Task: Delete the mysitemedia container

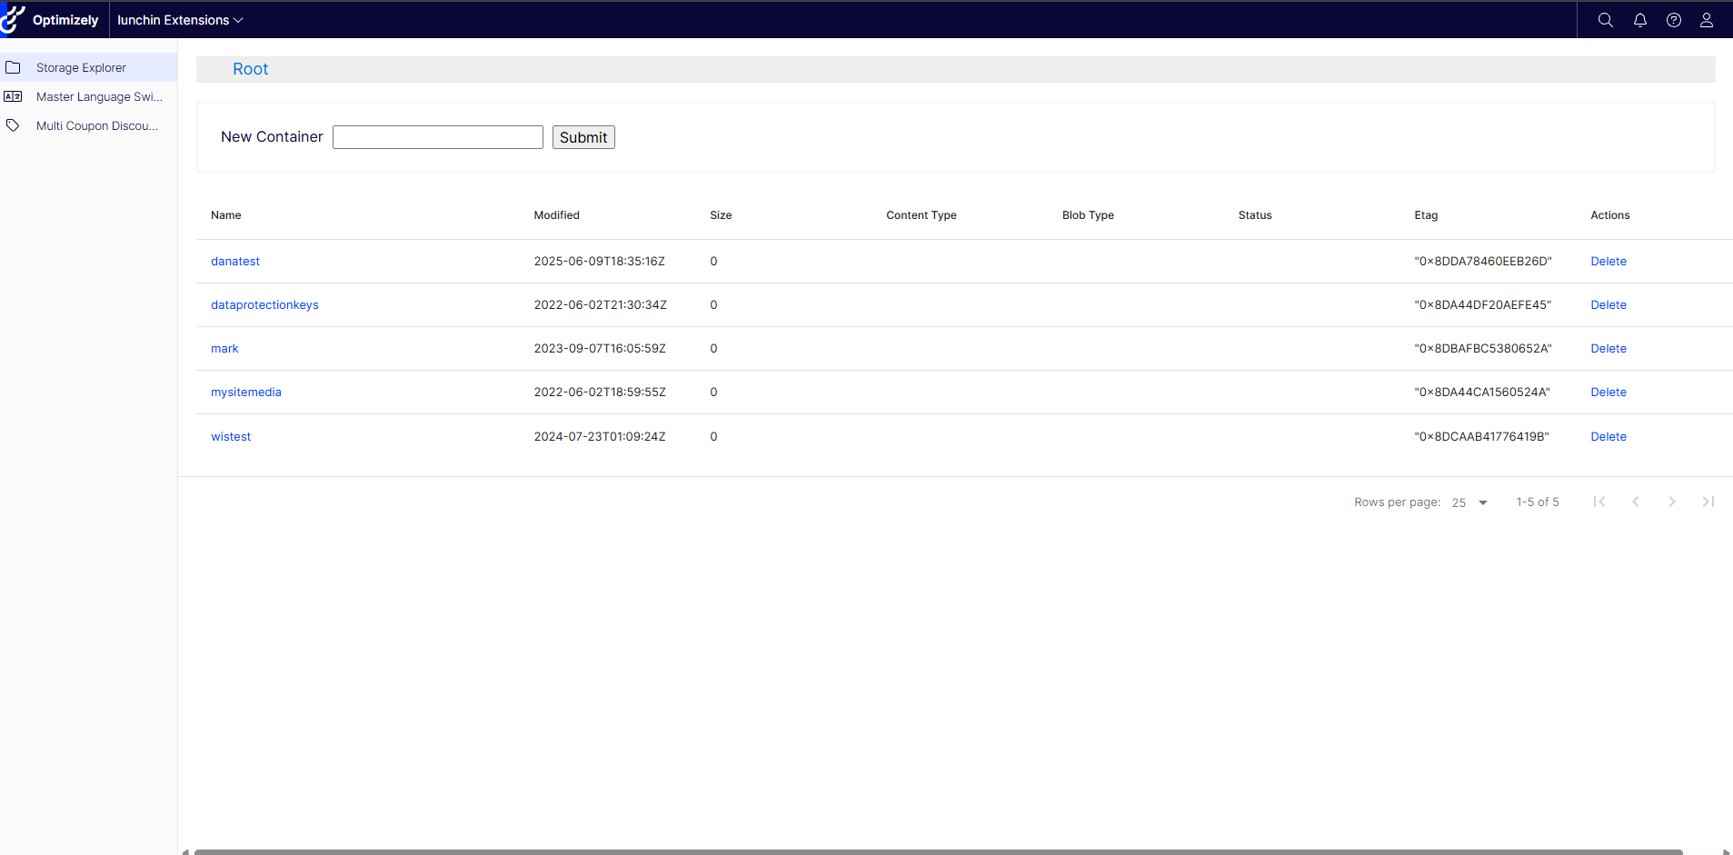Action: [1608, 392]
